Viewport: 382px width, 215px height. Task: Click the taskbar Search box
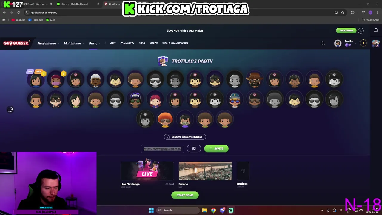click(178, 210)
